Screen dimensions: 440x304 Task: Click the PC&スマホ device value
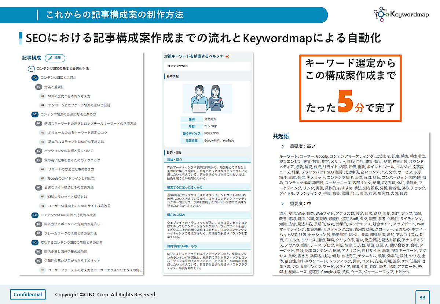212,134
